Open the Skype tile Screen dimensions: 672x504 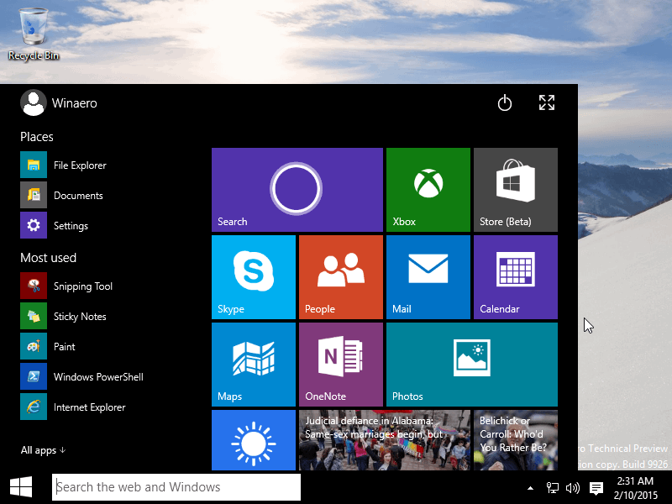click(254, 277)
